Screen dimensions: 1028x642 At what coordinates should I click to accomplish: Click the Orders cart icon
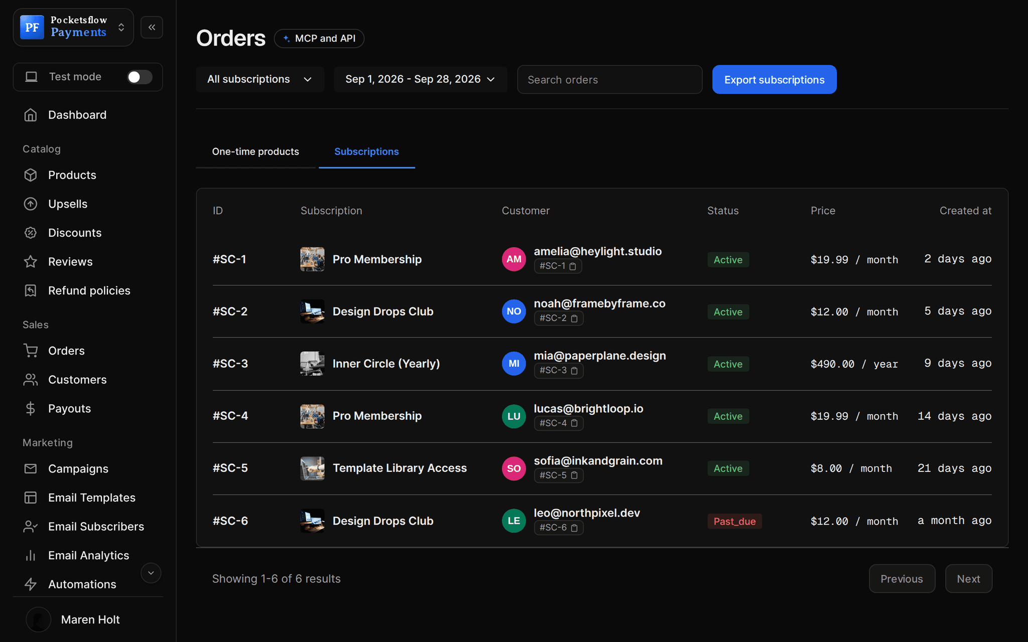(31, 351)
